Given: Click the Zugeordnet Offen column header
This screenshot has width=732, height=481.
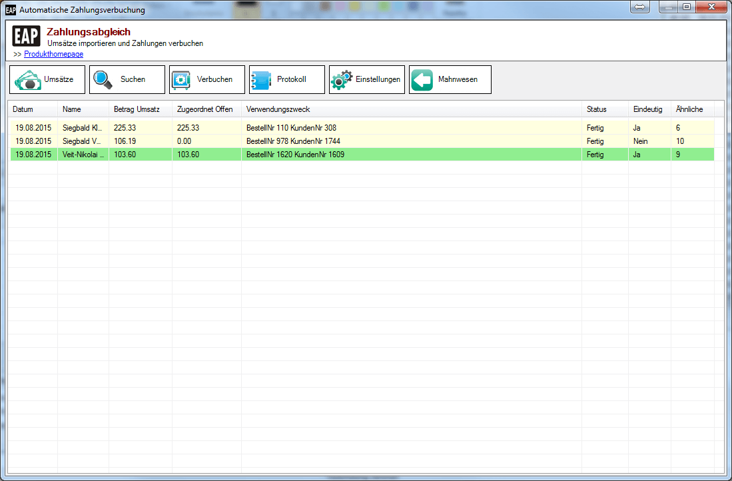Looking at the screenshot, I should pos(205,109).
